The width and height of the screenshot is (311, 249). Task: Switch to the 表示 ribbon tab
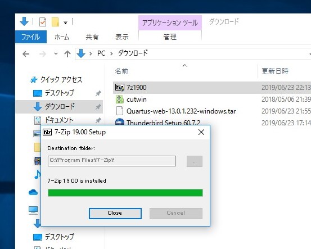click(122, 37)
